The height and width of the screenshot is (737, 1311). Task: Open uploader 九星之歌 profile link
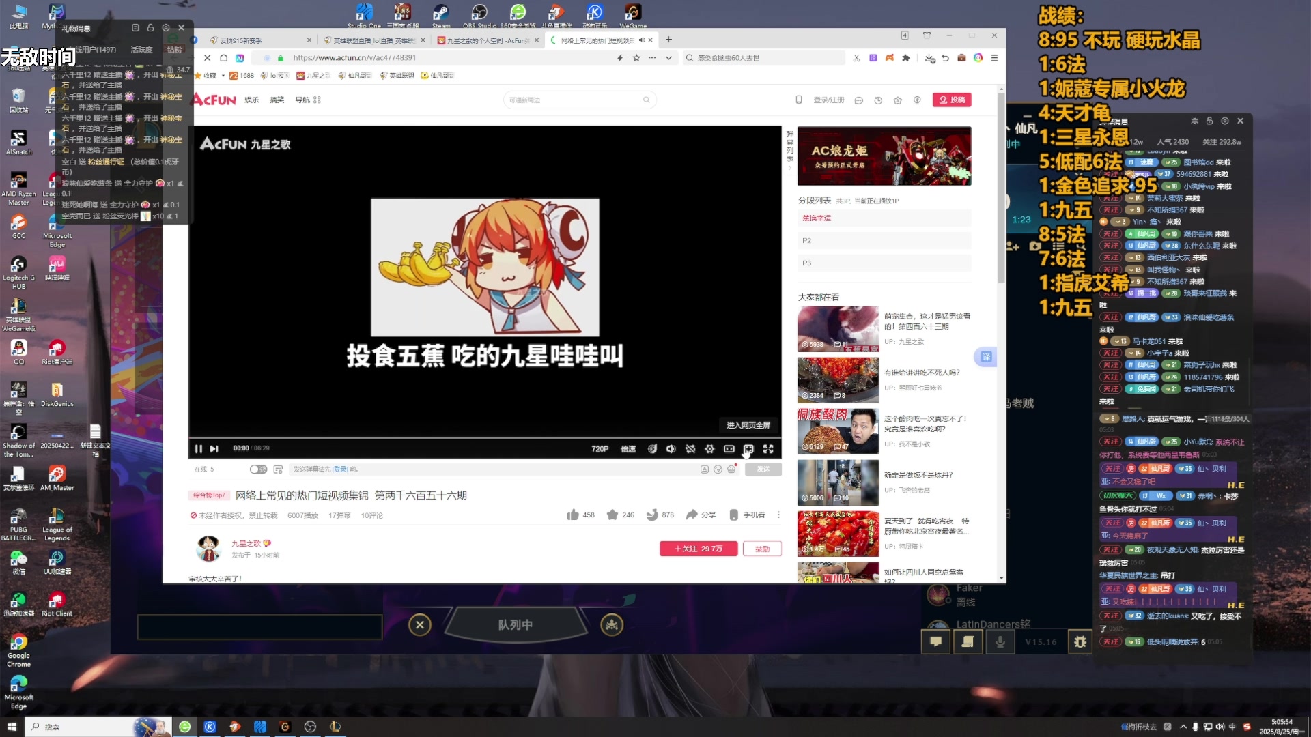246,543
